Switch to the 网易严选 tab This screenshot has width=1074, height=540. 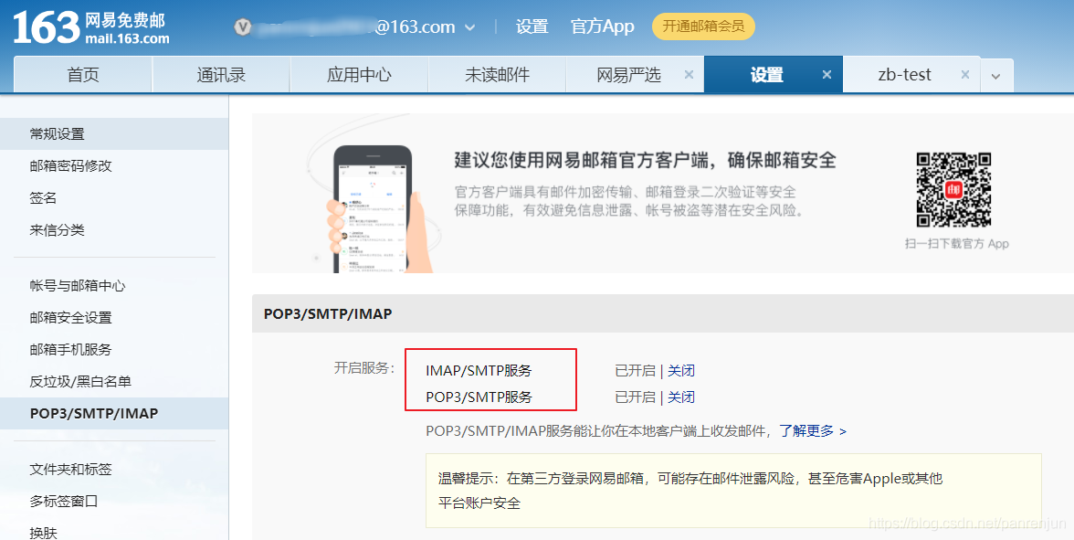pyautogui.click(x=628, y=75)
